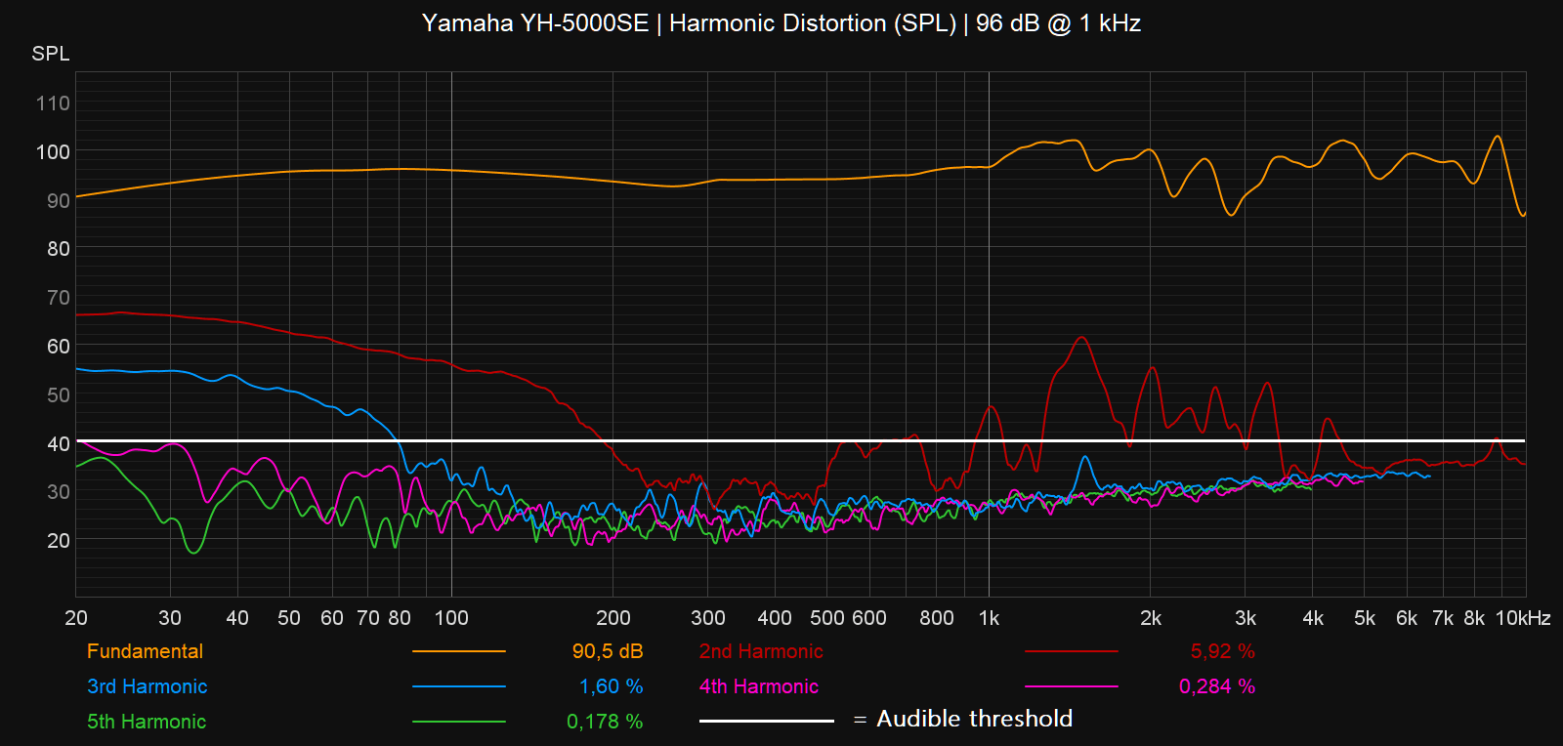Click the Fundamental legend label
This screenshot has height=746, width=1563.
pyautogui.click(x=145, y=651)
